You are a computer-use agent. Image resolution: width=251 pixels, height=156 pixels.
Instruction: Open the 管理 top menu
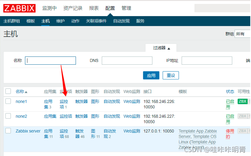pyautogui.click(x=126, y=8)
